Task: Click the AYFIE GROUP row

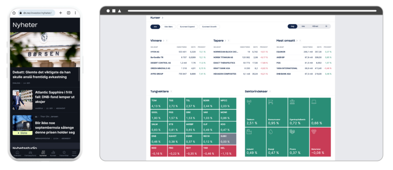Action: [x=178, y=74]
